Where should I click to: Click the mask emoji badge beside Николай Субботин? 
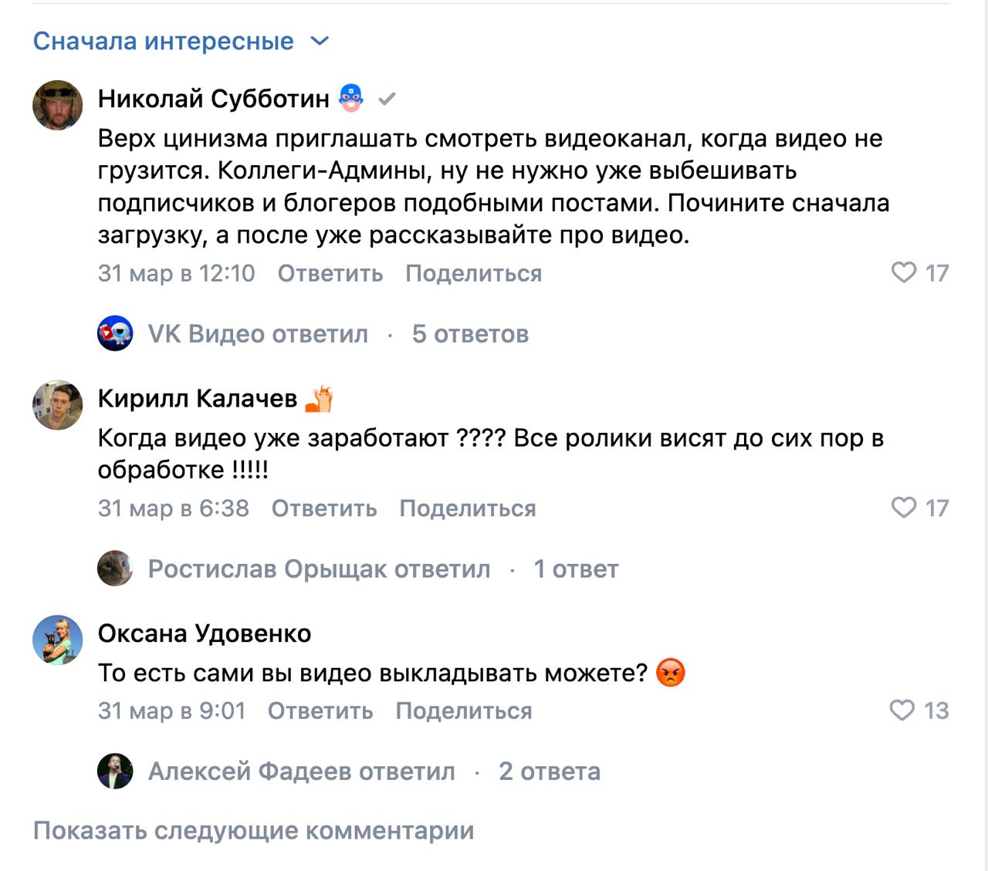tap(351, 98)
